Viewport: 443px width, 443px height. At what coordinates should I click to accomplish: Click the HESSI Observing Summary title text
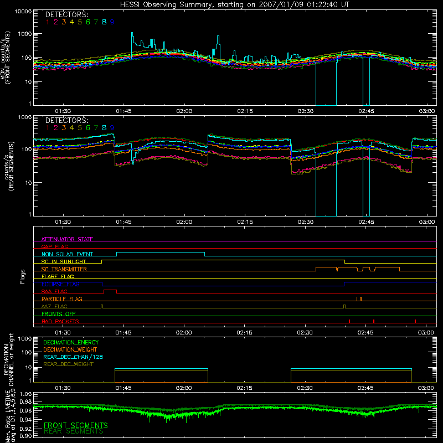coord(234,4)
